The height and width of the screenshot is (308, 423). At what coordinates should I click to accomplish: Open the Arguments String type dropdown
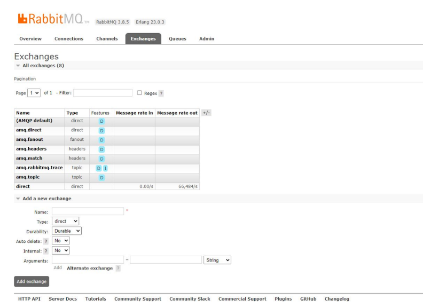click(217, 260)
